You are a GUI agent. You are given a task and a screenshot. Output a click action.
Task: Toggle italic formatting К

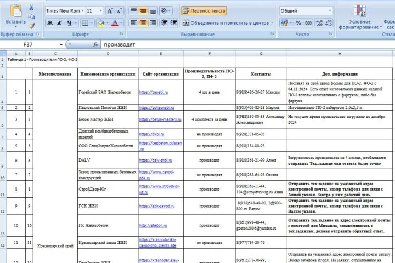(59, 23)
